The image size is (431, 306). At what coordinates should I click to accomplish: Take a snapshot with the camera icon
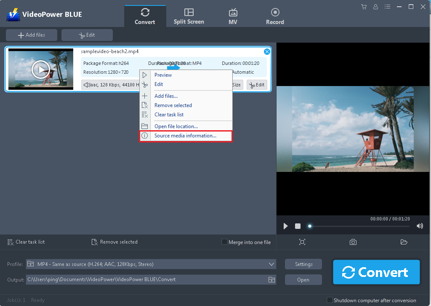coord(353,242)
